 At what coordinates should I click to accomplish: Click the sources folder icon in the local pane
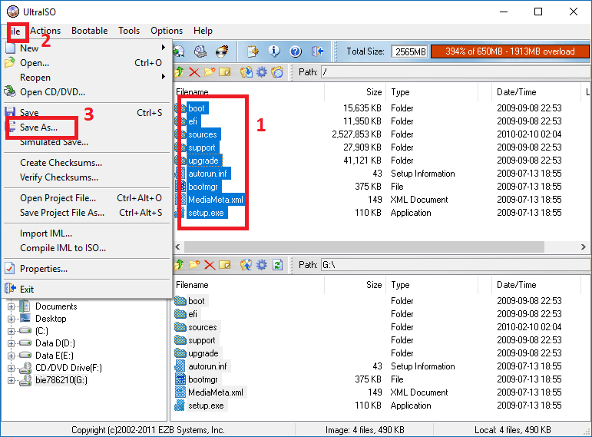pos(180,327)
